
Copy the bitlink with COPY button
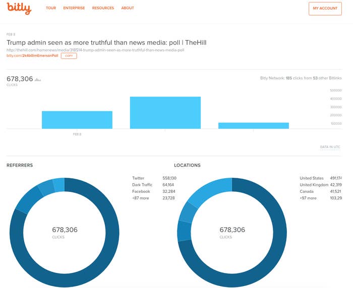point(69,56)
